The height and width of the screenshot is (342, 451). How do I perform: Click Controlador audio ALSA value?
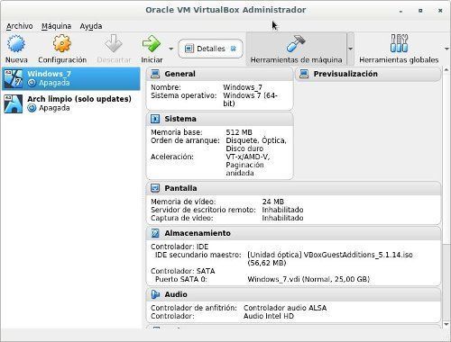(x=285, y=308)
